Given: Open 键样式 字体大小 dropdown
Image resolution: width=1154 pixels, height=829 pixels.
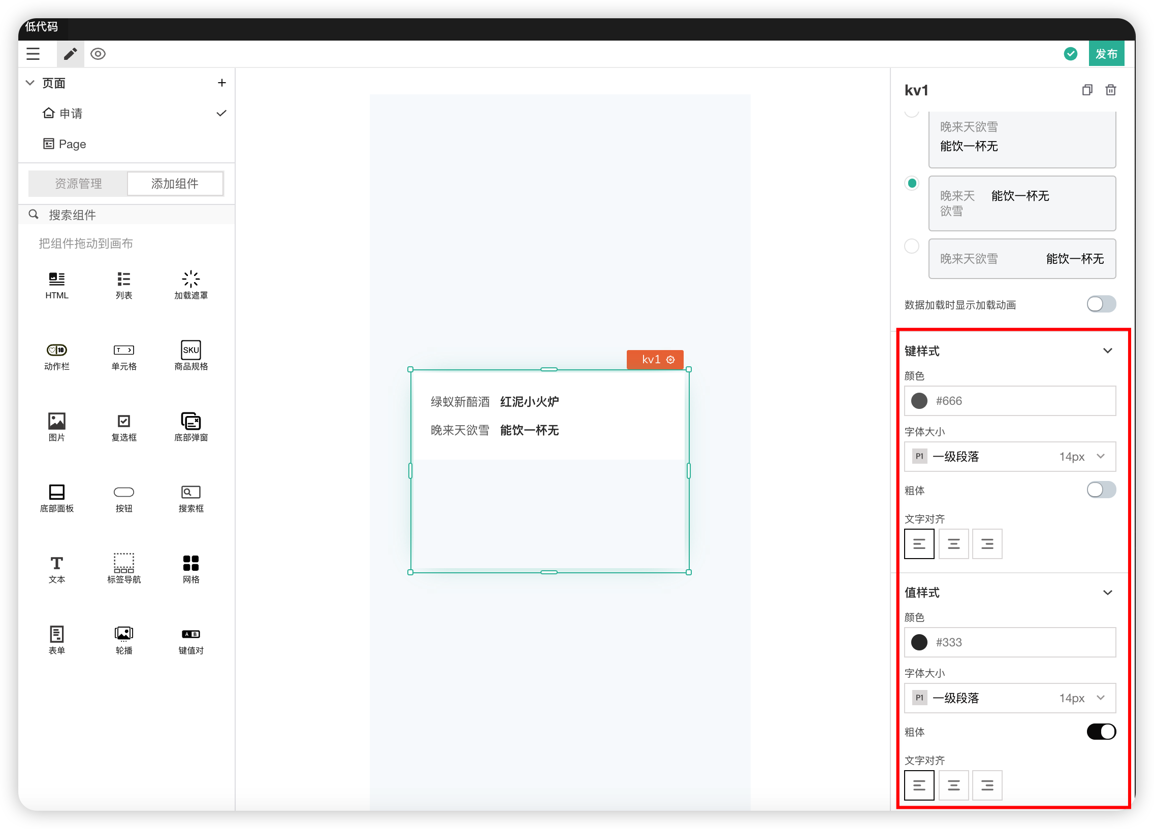Looking at the screenshot, I should (1009, 457).
